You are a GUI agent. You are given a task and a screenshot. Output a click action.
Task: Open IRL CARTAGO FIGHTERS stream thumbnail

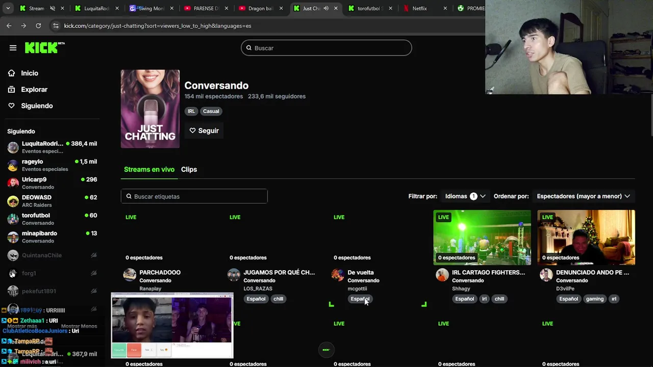(482, 238)
